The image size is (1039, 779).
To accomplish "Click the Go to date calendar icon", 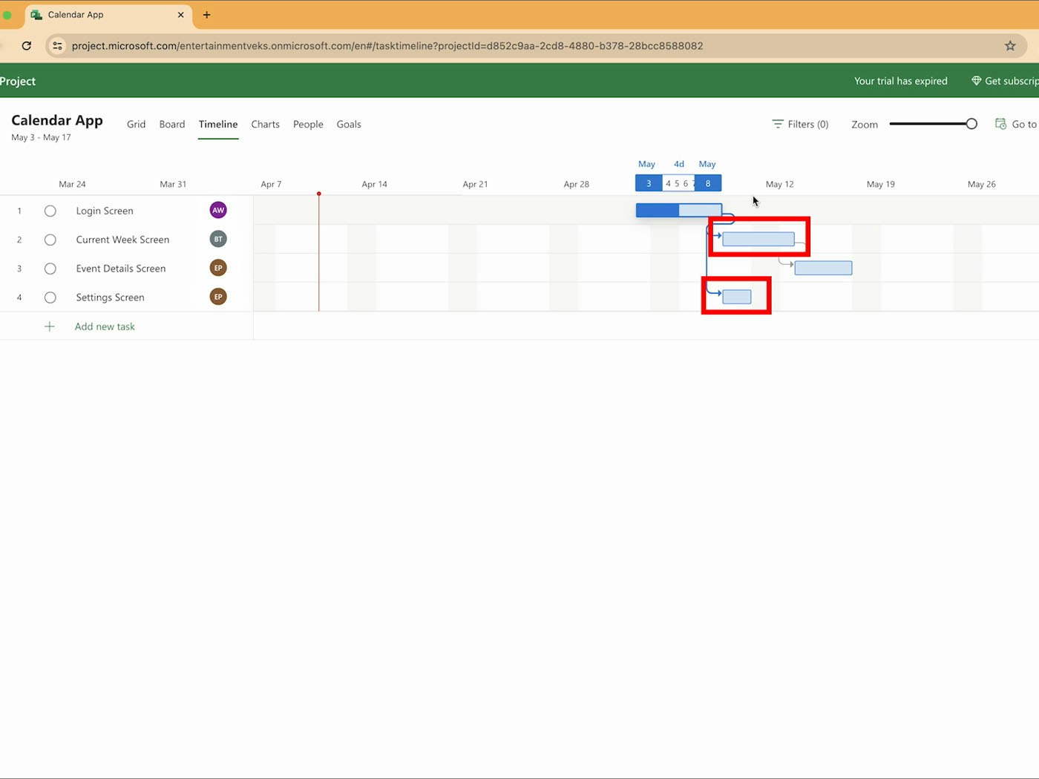I will pos(1000,124).
